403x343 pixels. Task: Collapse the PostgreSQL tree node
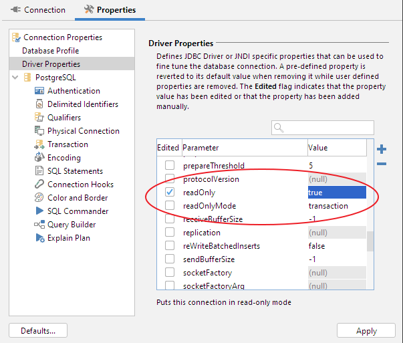click(x=15, y=78)
